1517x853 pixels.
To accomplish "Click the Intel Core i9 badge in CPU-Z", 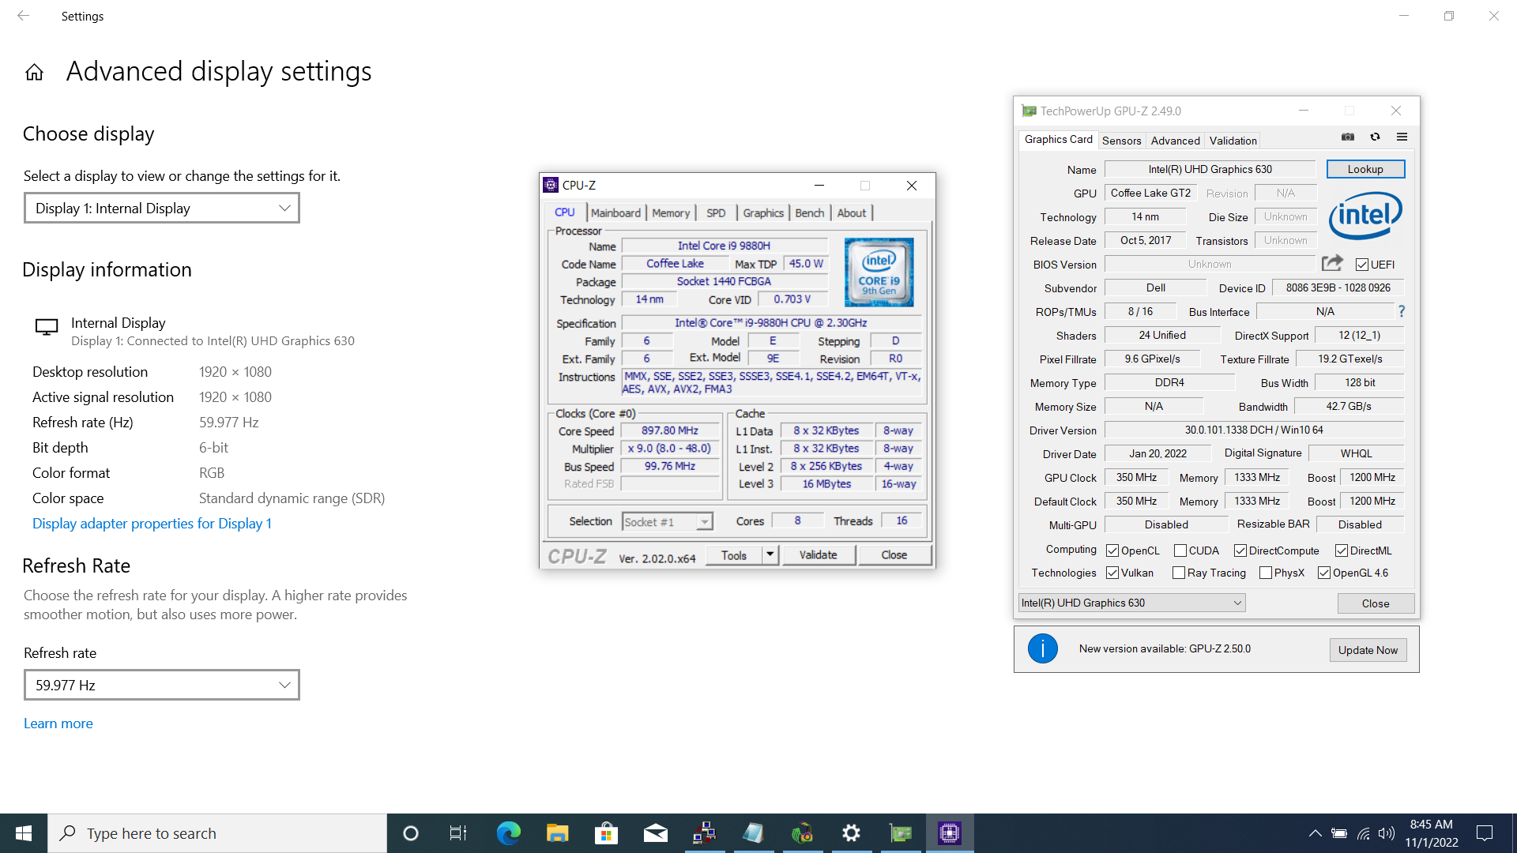I will [879, 272].
